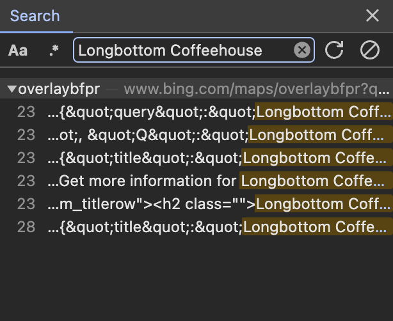This screenshot has width=393, height=321.
Task: Refresh the search results
Action: point(334,50)
